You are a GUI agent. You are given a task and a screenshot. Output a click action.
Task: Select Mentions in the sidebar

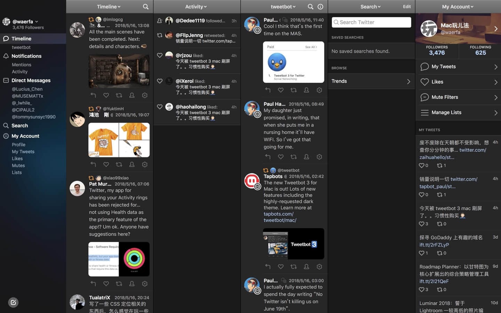coord(22,65)
